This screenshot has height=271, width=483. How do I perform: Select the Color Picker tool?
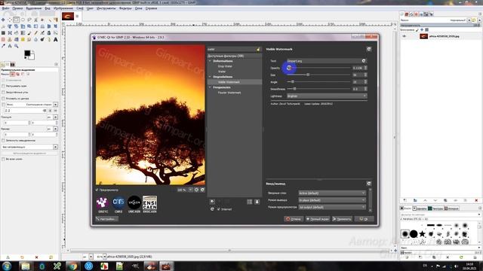[3, 46]
